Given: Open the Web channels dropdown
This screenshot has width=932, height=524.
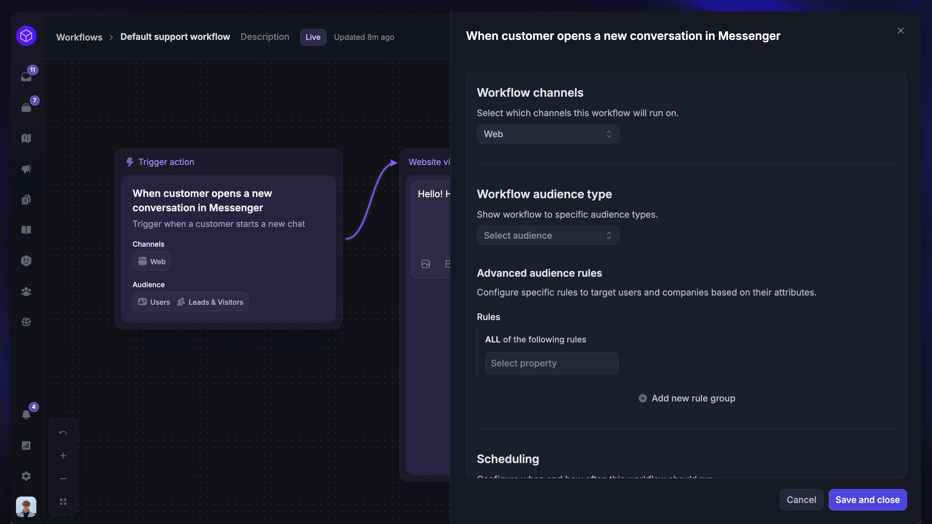Looking at the screenshot, I should (x=548, y=134).
